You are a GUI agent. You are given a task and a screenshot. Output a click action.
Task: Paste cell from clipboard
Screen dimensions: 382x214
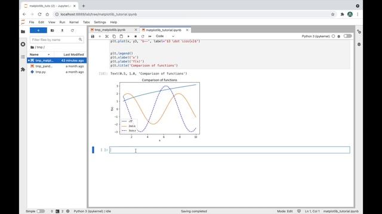121,36
